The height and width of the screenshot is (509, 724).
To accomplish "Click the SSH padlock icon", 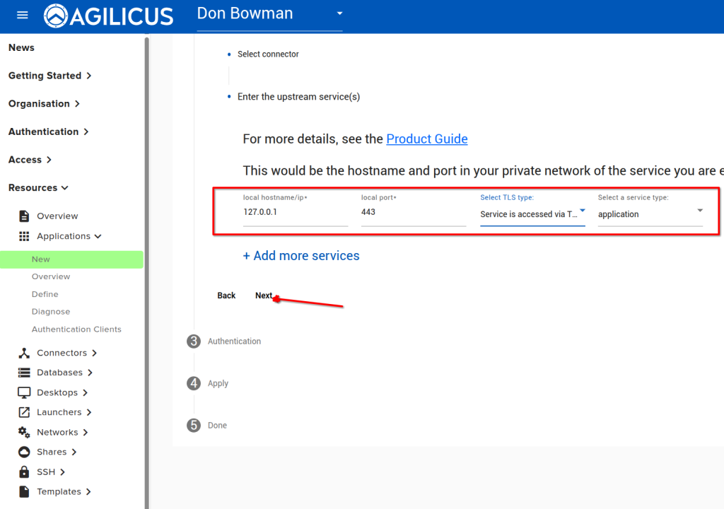I will (24, 472).
